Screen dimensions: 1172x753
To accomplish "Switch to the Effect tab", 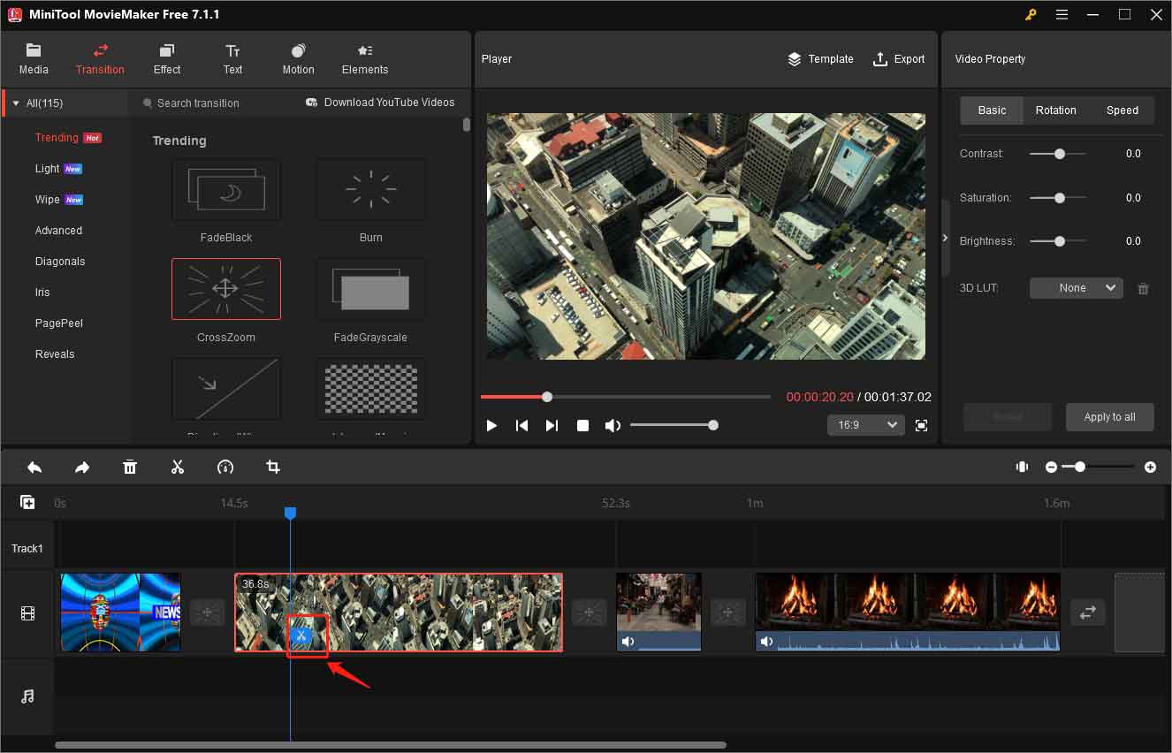I will coord(167,59).
